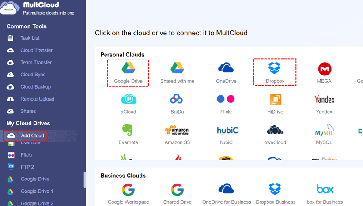Click the sidebar scrollbar handle
This screenshot has width=363, height=206.
[x=85, y=180]
